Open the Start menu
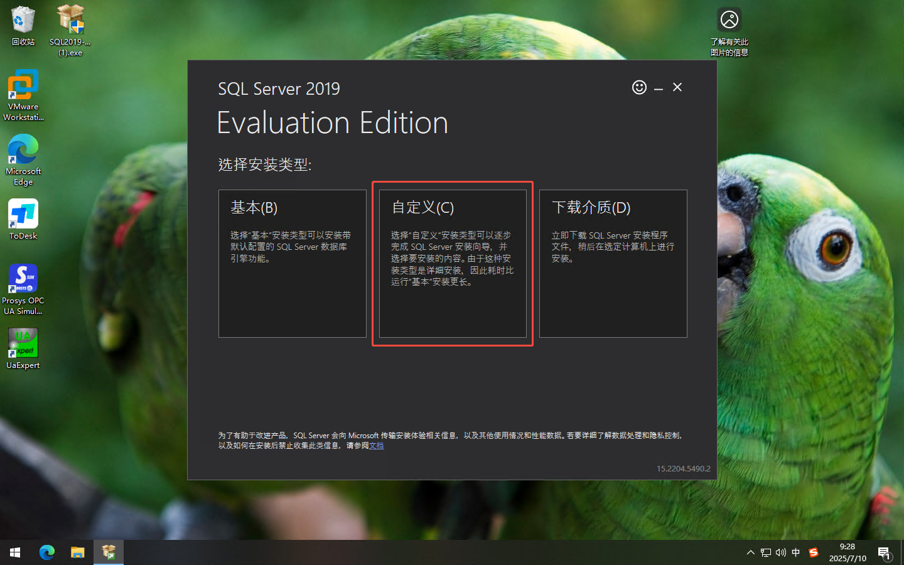 click(x=14, y=552)
